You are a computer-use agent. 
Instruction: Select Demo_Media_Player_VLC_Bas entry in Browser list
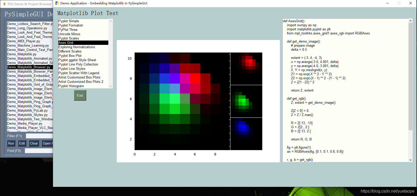30,128
